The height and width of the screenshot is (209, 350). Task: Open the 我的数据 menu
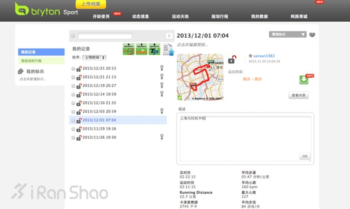(259, 16)
